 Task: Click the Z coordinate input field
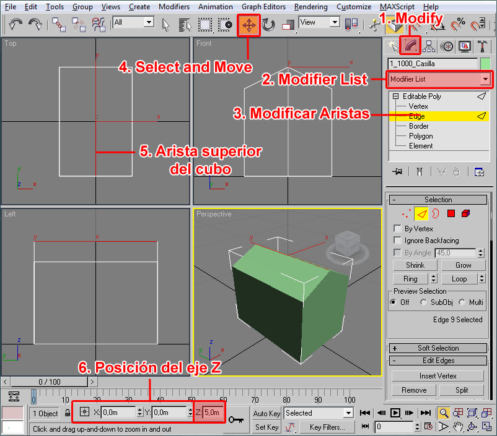point(211,412)
